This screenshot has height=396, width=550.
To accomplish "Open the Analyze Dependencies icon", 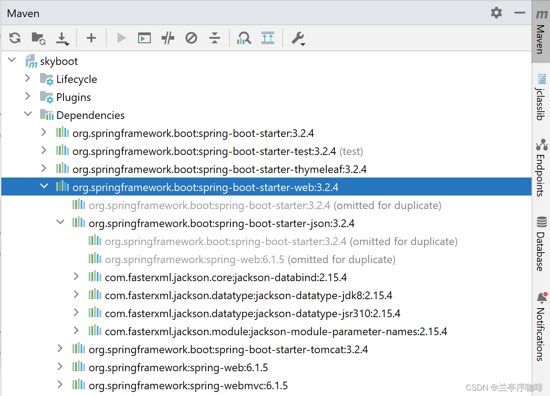I will (x=244, y=38).
